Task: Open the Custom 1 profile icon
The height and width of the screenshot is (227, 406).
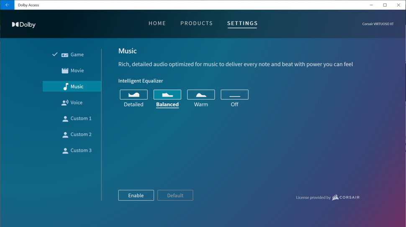Action: tap(65, 119)
